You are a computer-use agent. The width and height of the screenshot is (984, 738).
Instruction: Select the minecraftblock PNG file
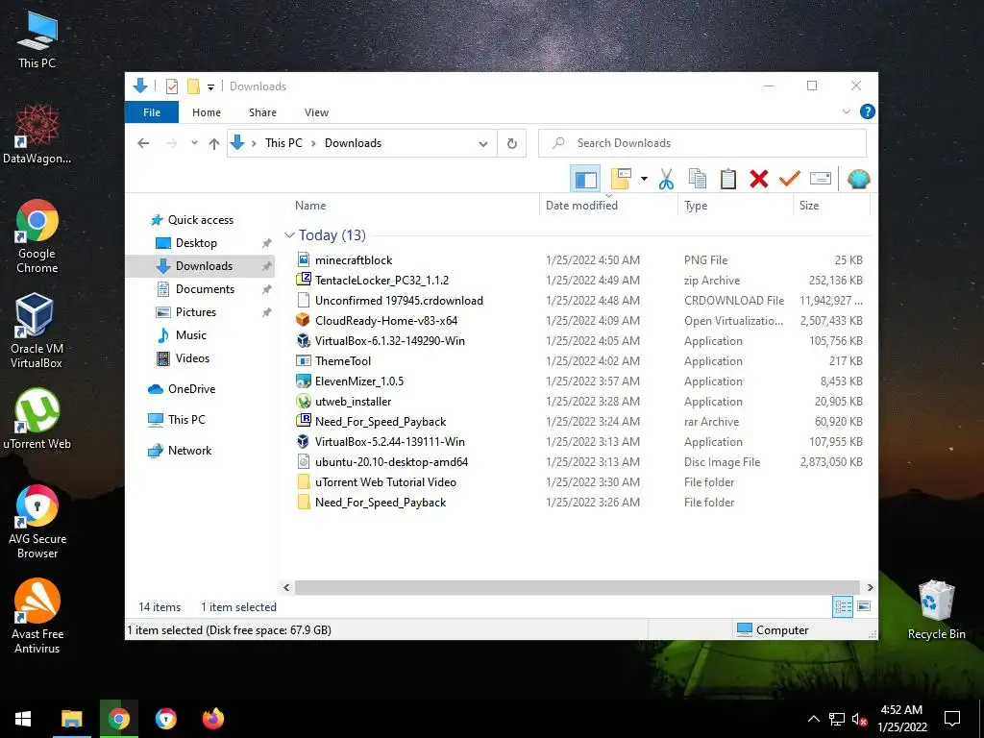(x=354, y=260)
